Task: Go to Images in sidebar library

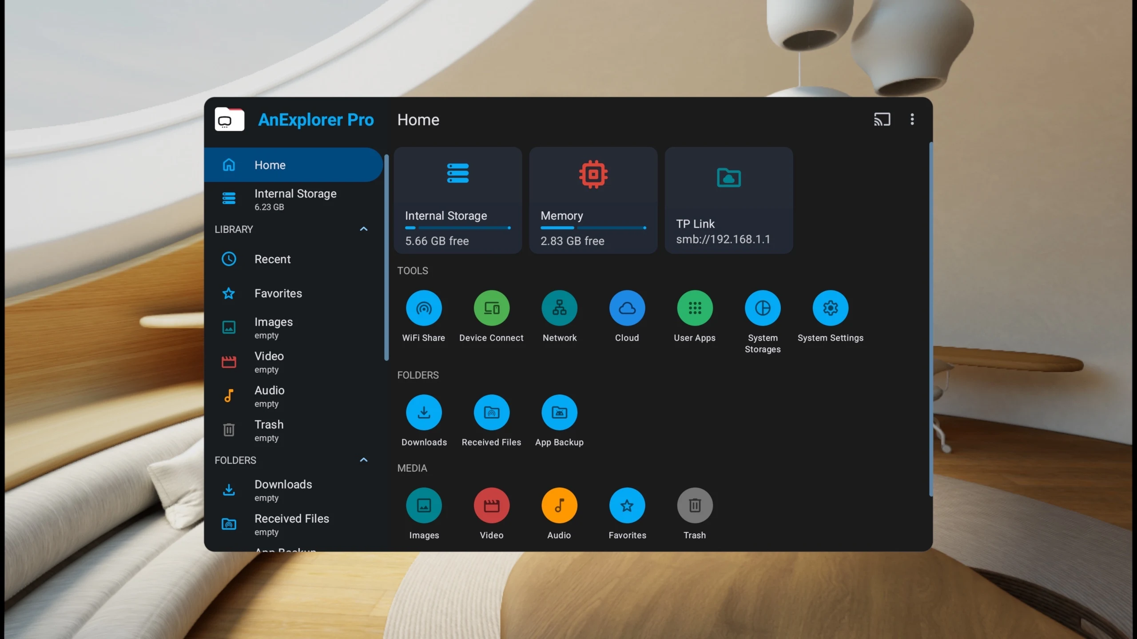Action: pos(293,328)
